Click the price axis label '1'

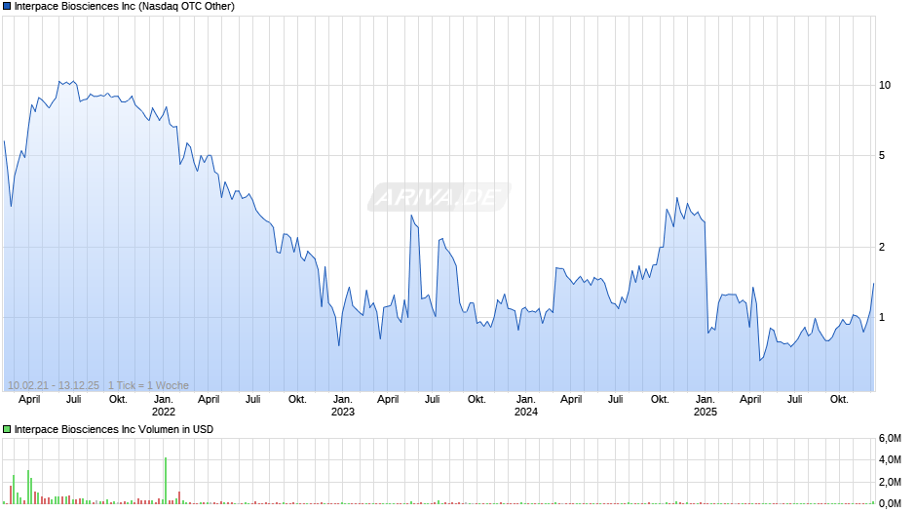[x=882, y=318]
